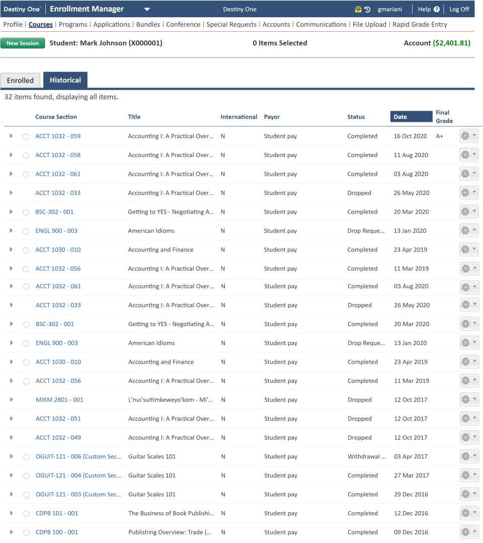
Task: Click the 'Withdrawal ...' status cell
Action: (367, 456)
